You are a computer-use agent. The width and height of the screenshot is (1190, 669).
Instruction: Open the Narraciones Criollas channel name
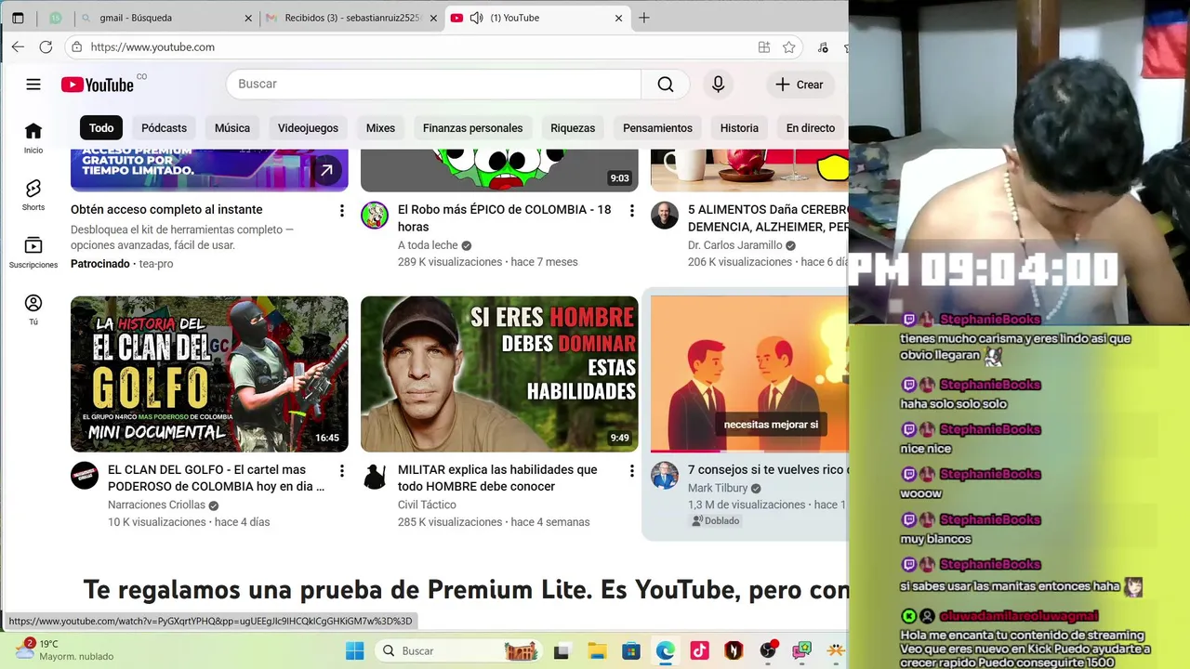click(x=156, y=505)
